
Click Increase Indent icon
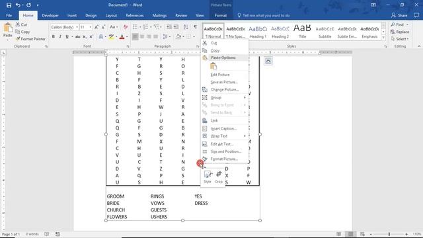point(176,27)
